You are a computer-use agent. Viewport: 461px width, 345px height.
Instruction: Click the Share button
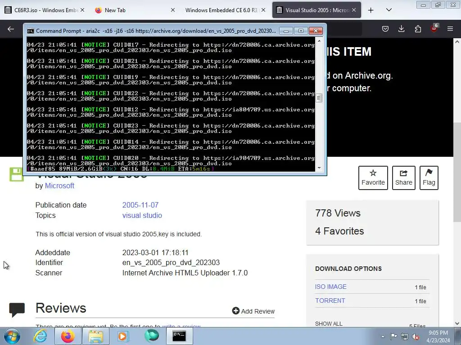[x=404, y=178]
